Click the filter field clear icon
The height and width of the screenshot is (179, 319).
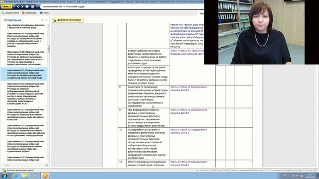[x=46, y=165]
